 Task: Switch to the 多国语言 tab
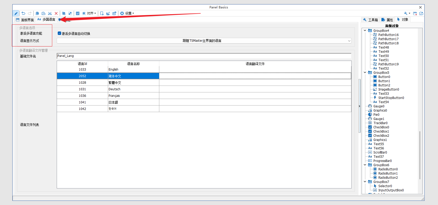[x=46, y=19]
